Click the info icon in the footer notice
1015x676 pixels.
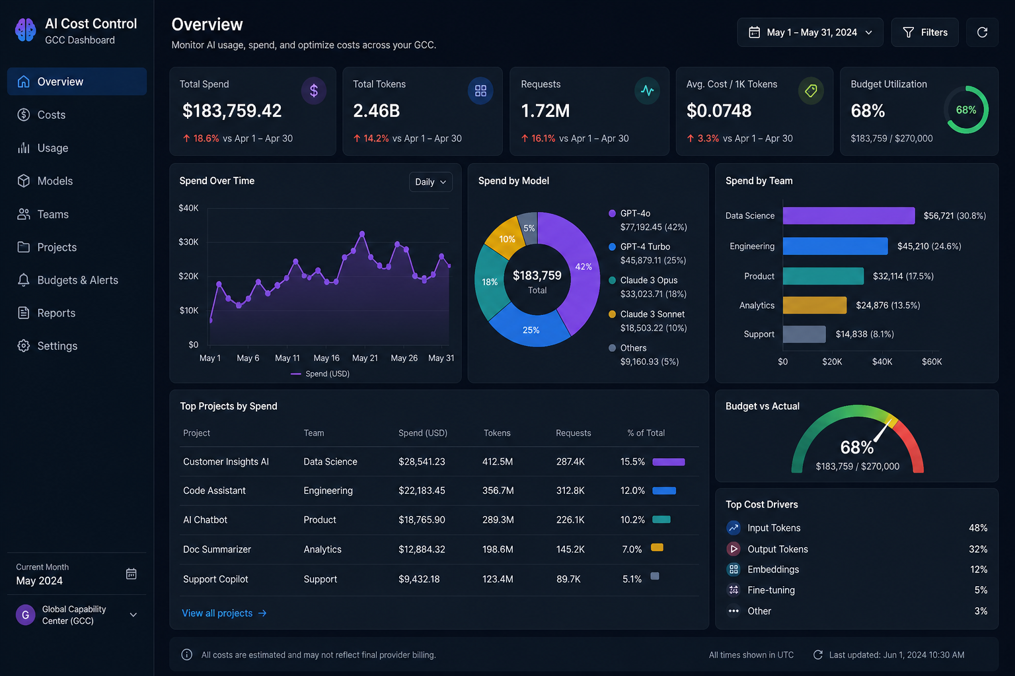pos(187,655)
